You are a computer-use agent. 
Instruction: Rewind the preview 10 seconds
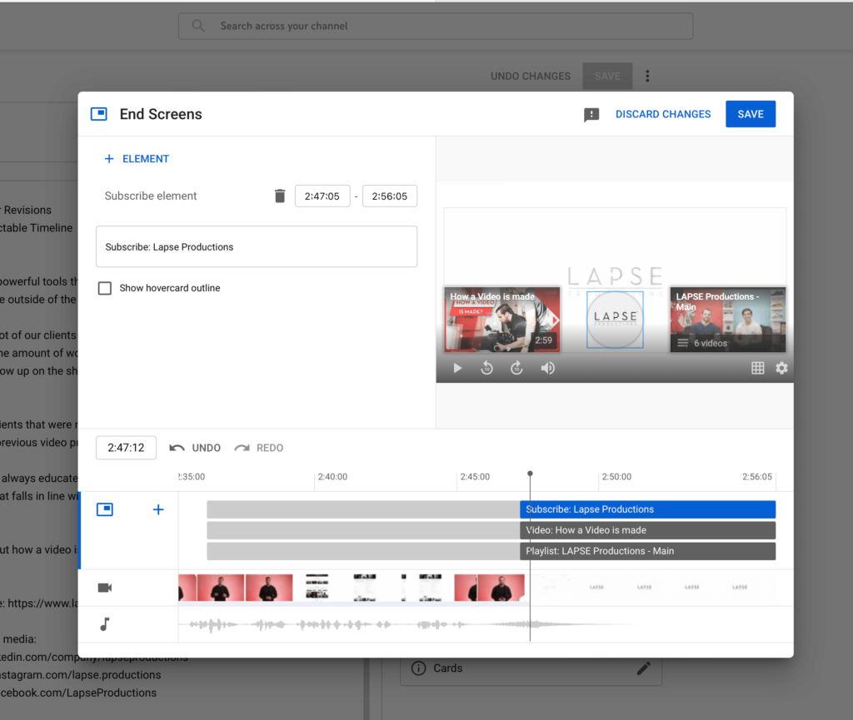pos(486,368)
